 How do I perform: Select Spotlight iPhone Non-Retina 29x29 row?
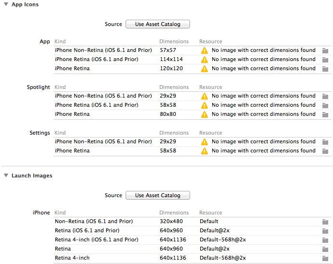coord(103,96)
